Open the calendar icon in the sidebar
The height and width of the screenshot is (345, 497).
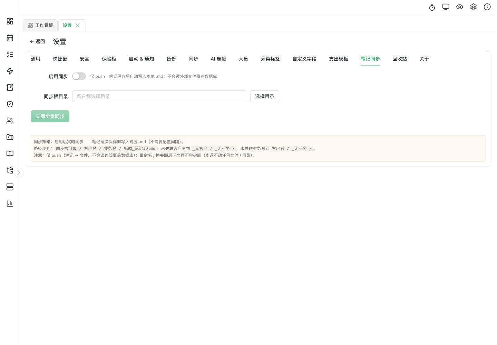(x=10, y=38)
